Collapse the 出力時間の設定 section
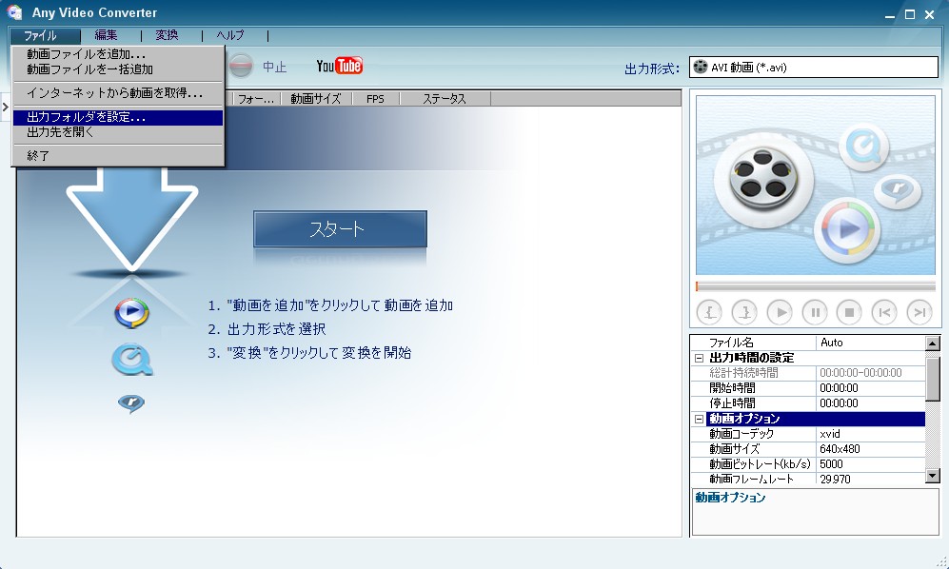The image size is (949, 569). (699, 359)
